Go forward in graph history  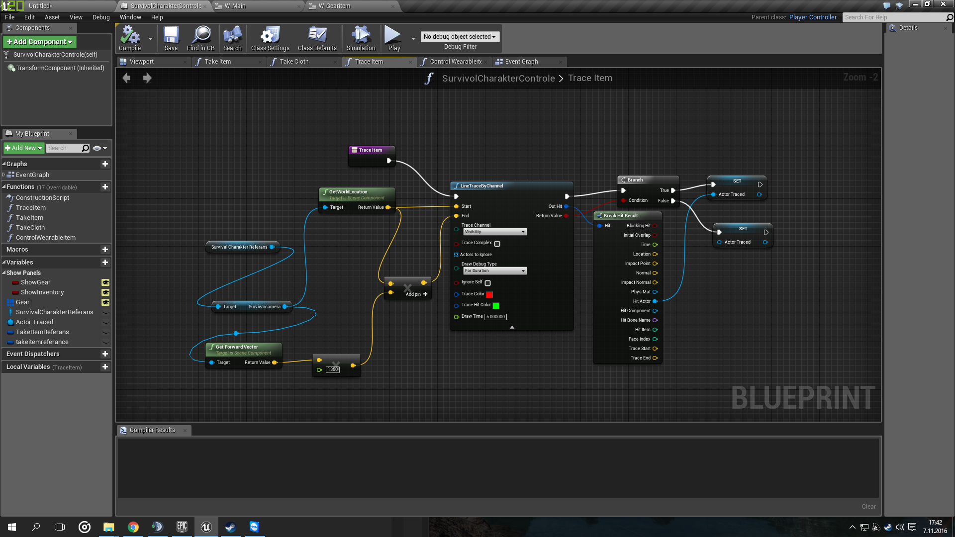click(x=147, y=78)
